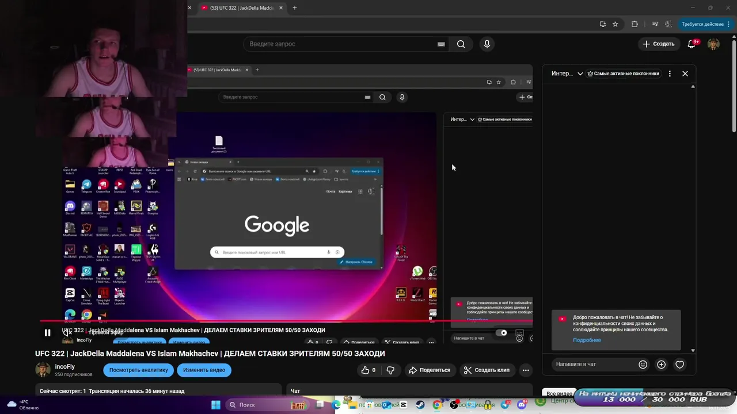Close the live chat panel

point(685,74)
